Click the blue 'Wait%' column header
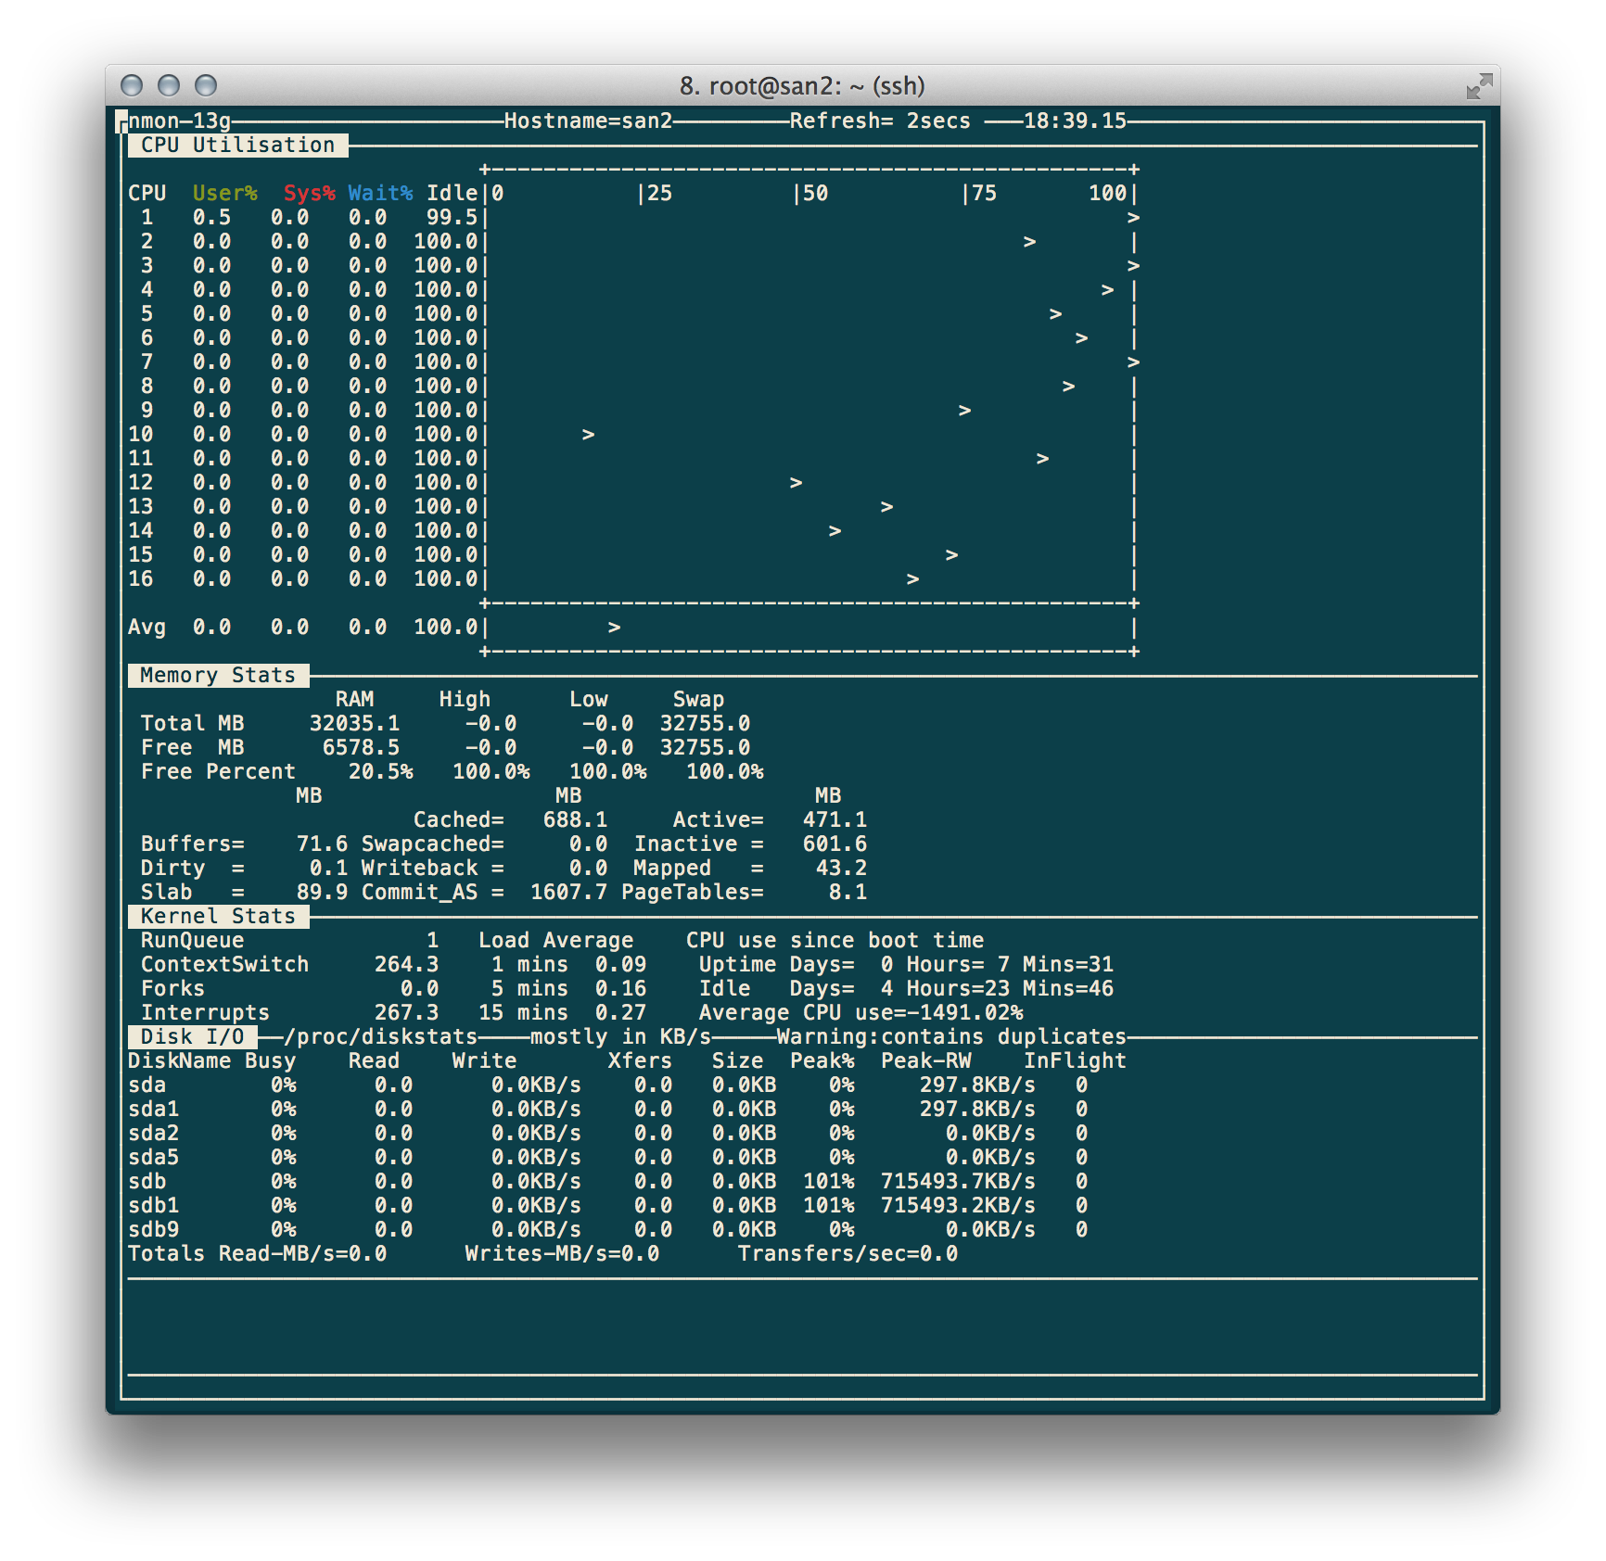Viewport: 1606px width, 1561px height. [x=381, y=193]
